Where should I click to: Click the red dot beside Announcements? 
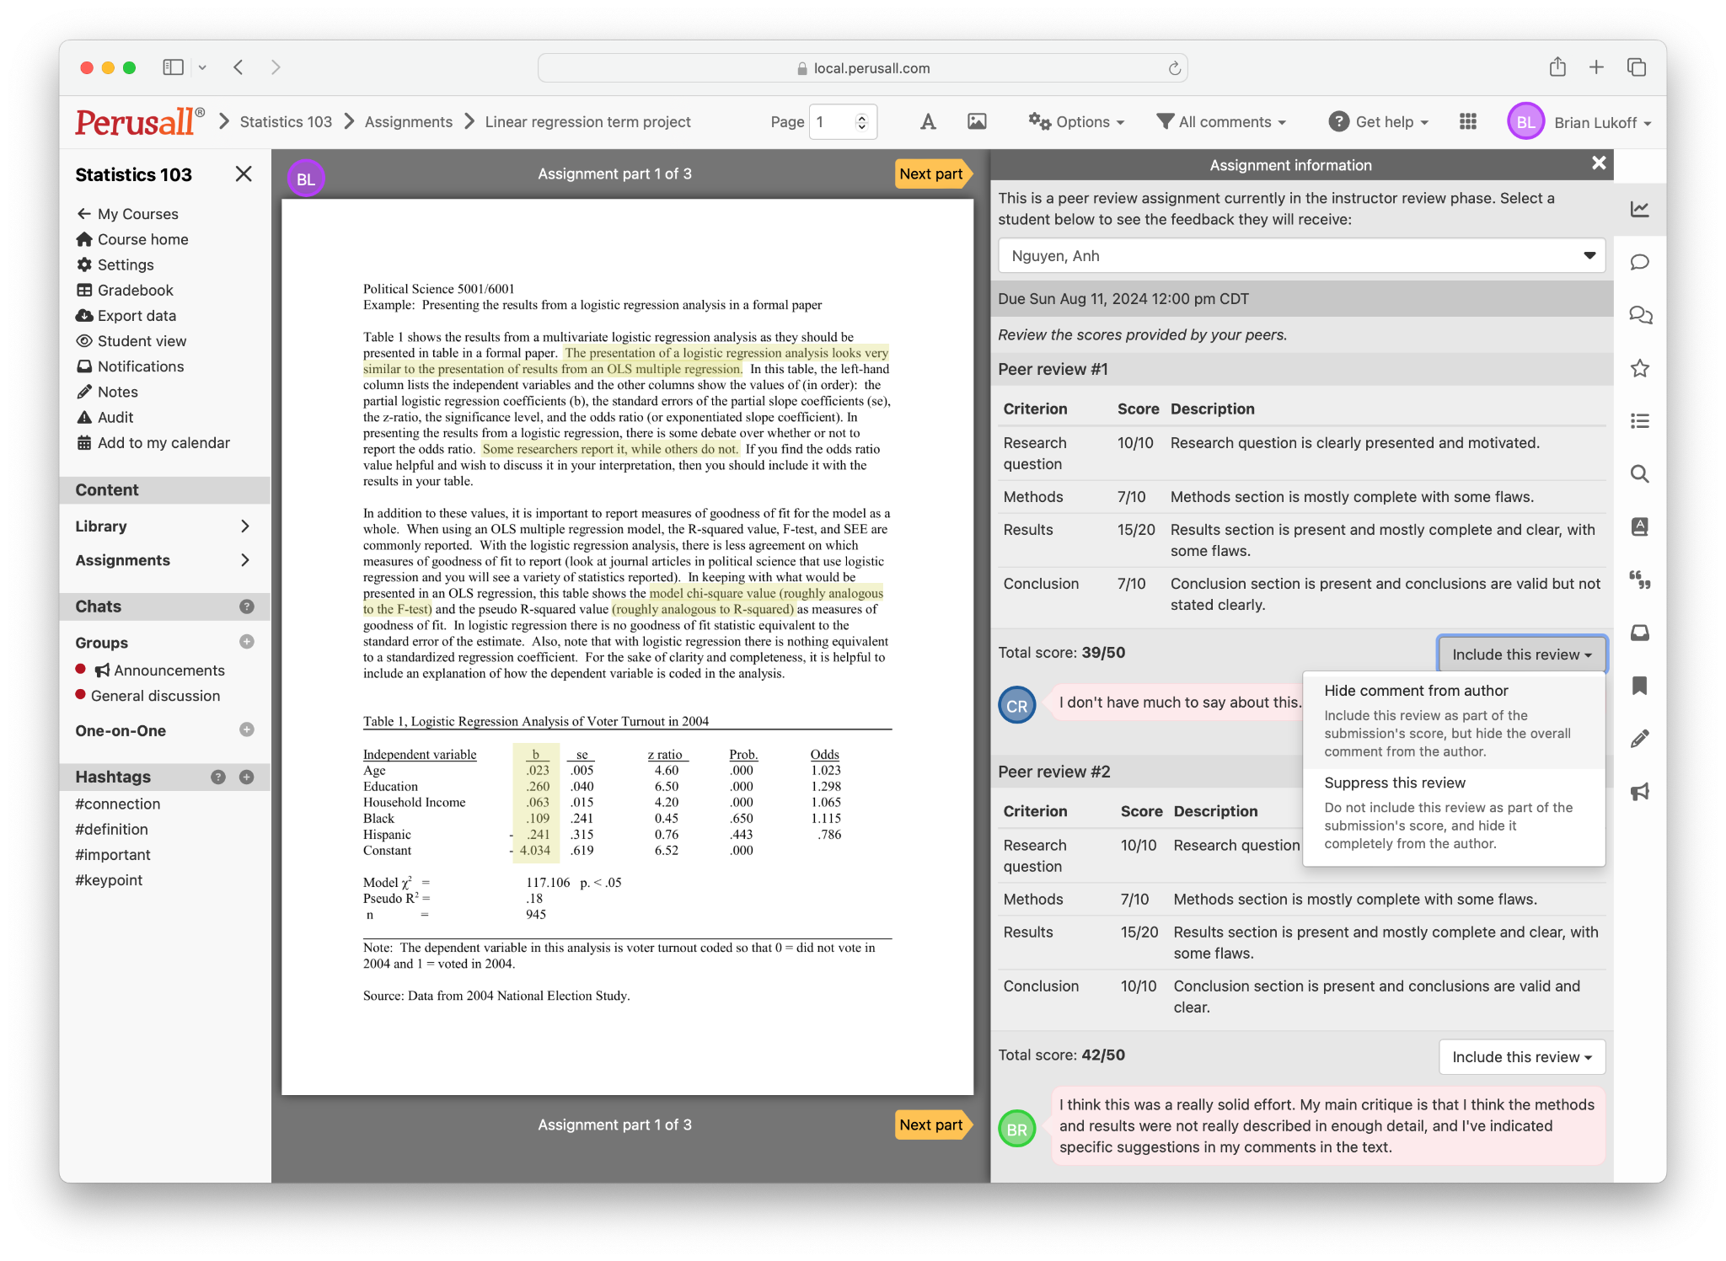(x=81, y=669)
